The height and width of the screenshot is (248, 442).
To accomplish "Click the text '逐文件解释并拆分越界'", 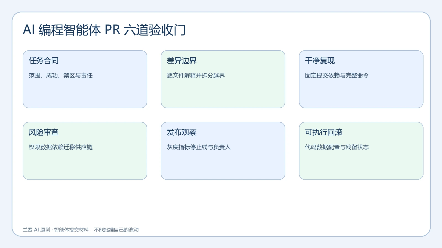I will point(196,76).
